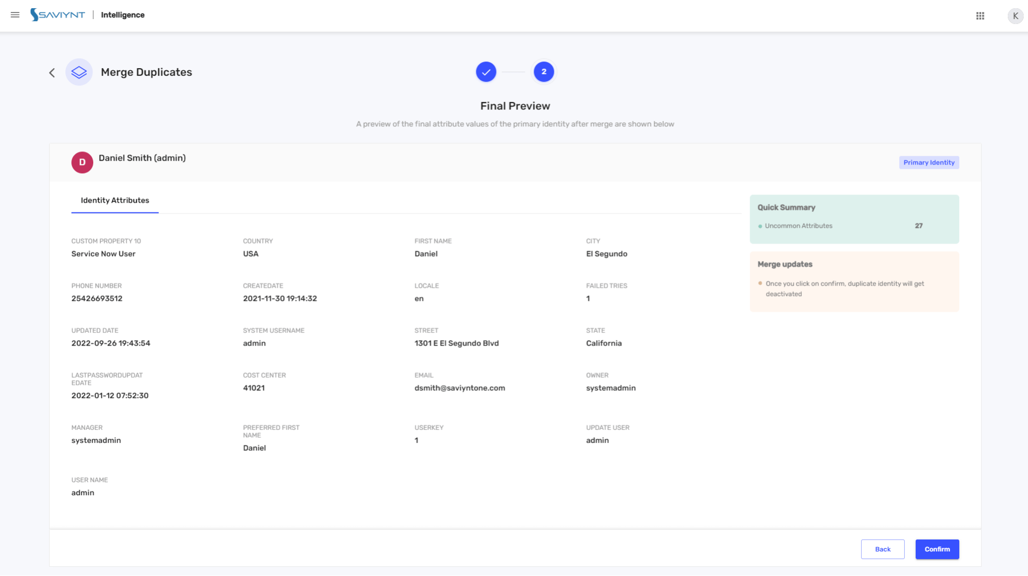Click the Saviynt logo
The image size is (1028, 576).
(58, 15)
